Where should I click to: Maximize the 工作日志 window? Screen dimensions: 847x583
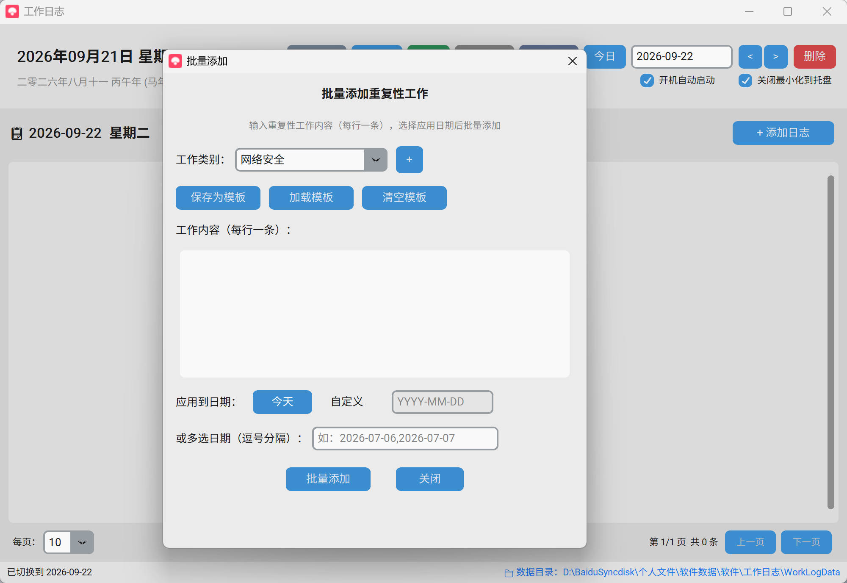788,11
